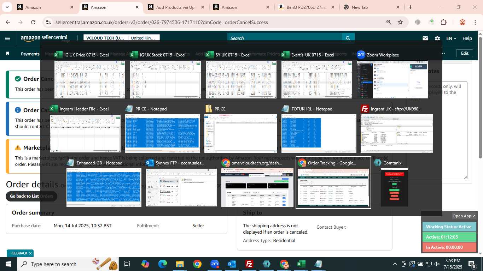Select the Ingram UK sftp FileZilla thumbnail
The height and width of the screenshot is (271, 483).
396,133
